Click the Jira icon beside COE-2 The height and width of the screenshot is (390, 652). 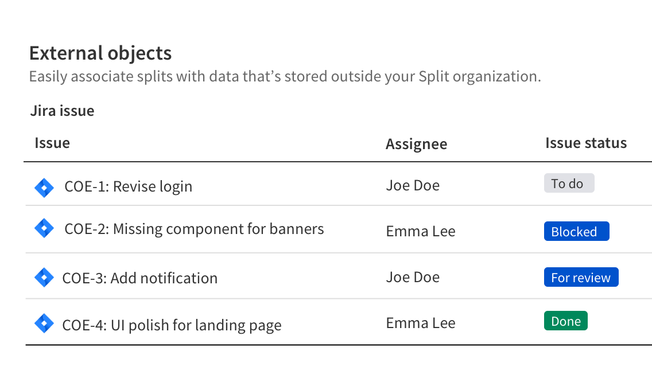(44, 228)
